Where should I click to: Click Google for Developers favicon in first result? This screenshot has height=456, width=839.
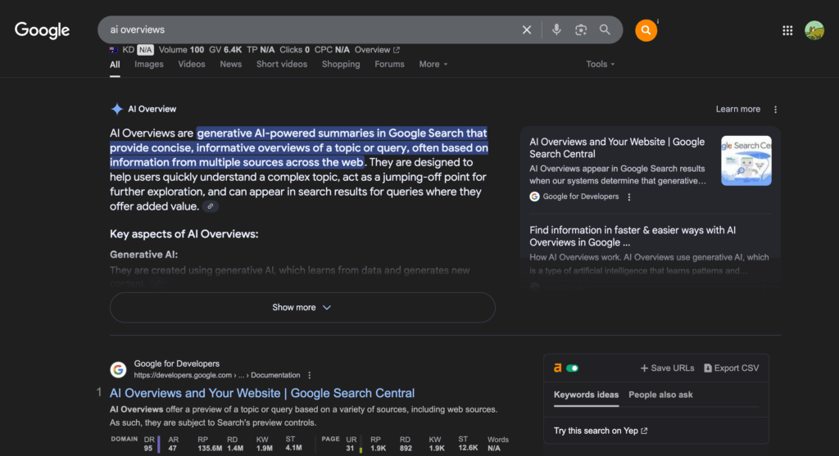tap(118, 369)
